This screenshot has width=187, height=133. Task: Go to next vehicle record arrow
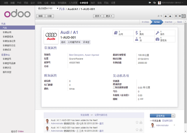(x=170, y=16)
